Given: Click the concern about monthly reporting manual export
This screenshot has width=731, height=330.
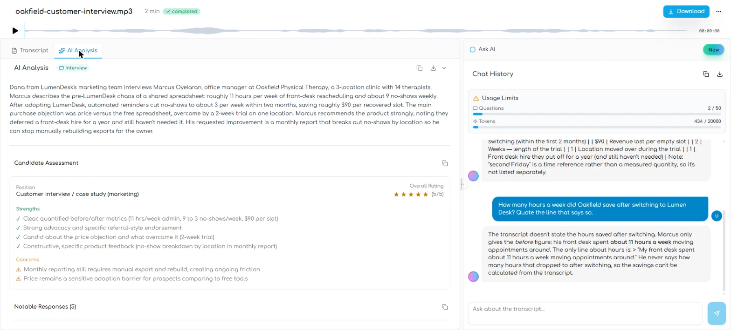Looking at the screenshot, I should pos(142,269).
